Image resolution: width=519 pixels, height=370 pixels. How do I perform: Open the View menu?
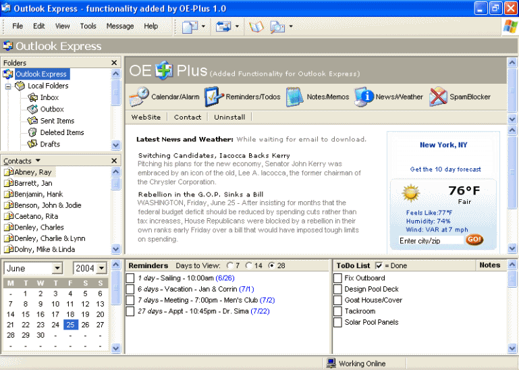pos(62,26)
